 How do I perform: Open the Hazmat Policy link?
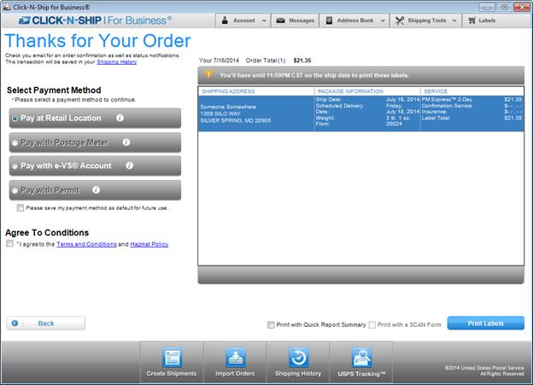149,244
